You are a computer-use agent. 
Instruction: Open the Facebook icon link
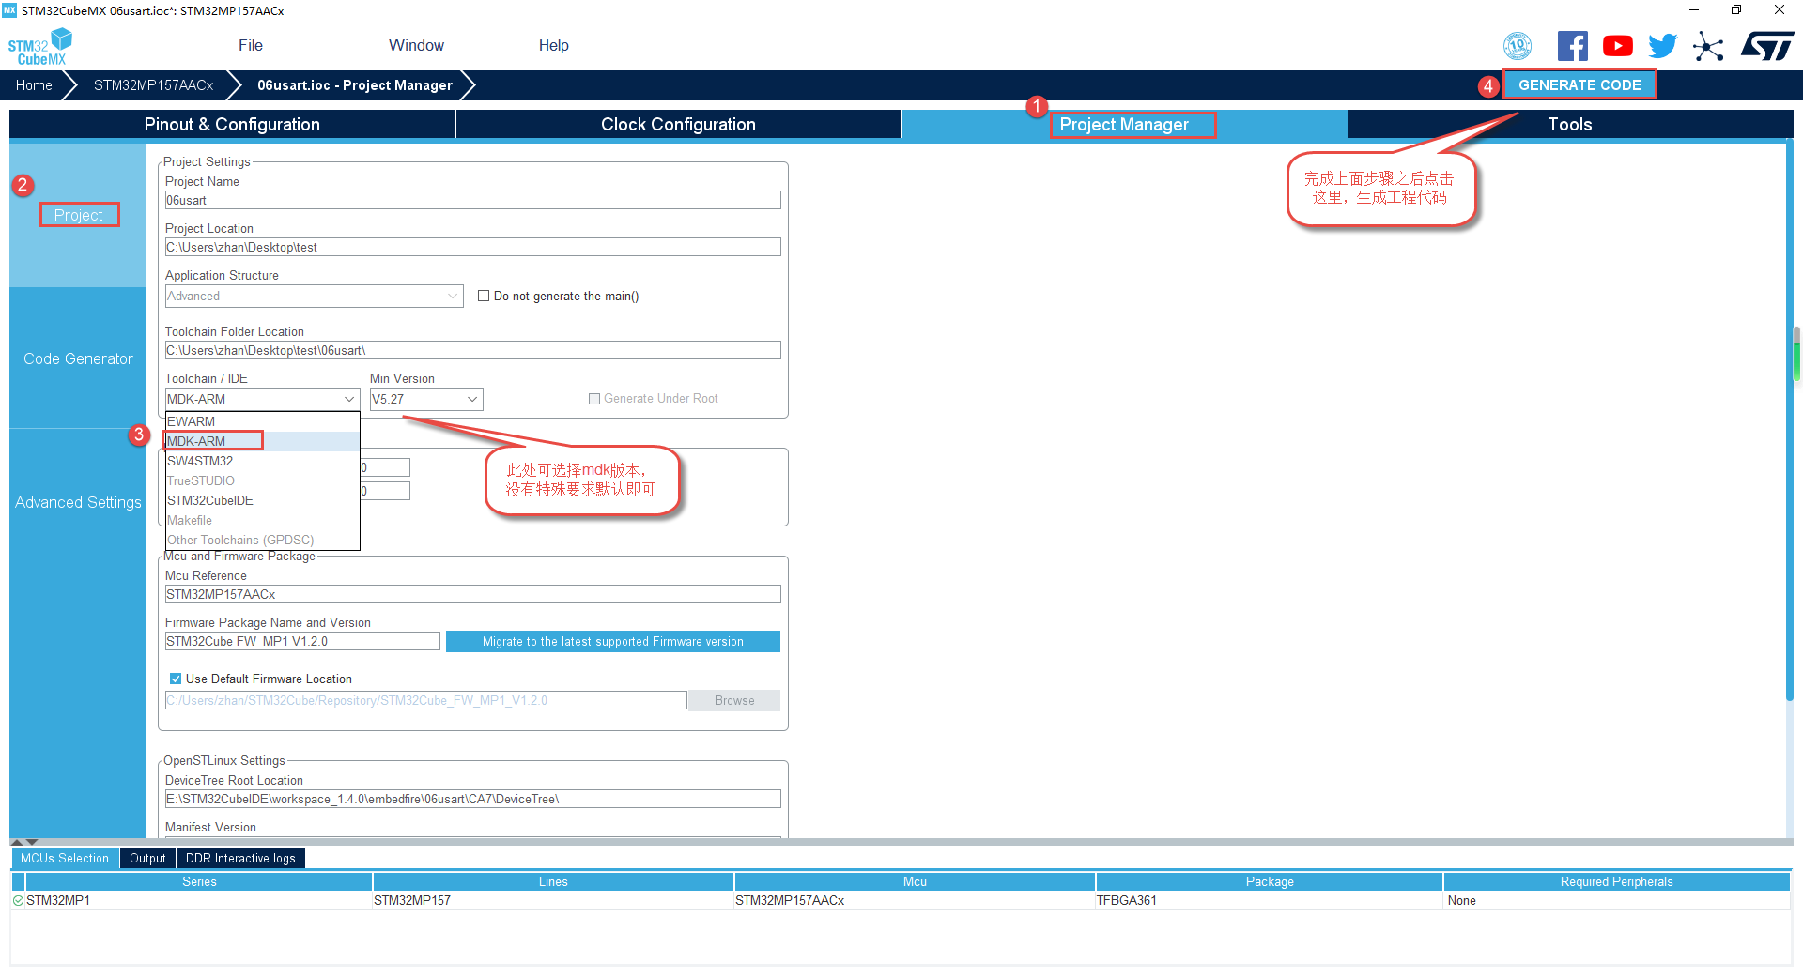click(1573, 46)
